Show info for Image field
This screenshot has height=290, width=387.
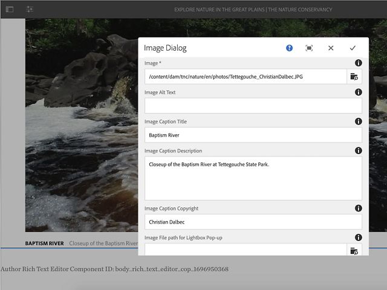[358, 63]
